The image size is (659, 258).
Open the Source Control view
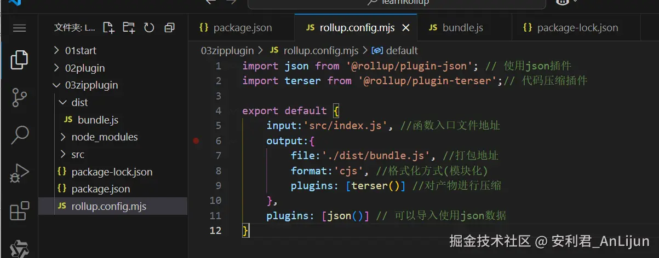click(x=19, y=98)
